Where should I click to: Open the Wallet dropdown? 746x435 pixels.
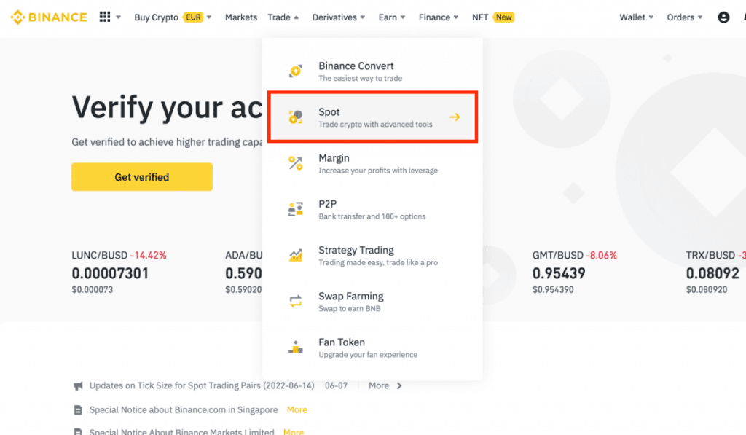click(x=636, y=17)
